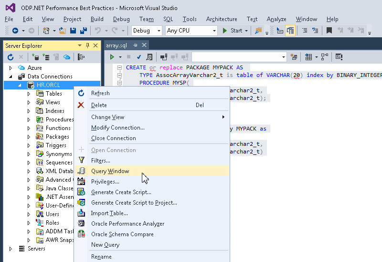382x262 pixels.
Task: Click the Connect to Database icon in Server Explorer
Action: (x=35, y=57)
